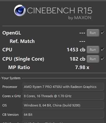Click the Processor info field
The image size is (106, 123).
pos(63,87)
